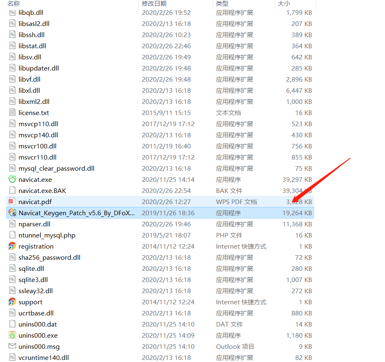Click the license.txt document icon

tap(12, 113)
